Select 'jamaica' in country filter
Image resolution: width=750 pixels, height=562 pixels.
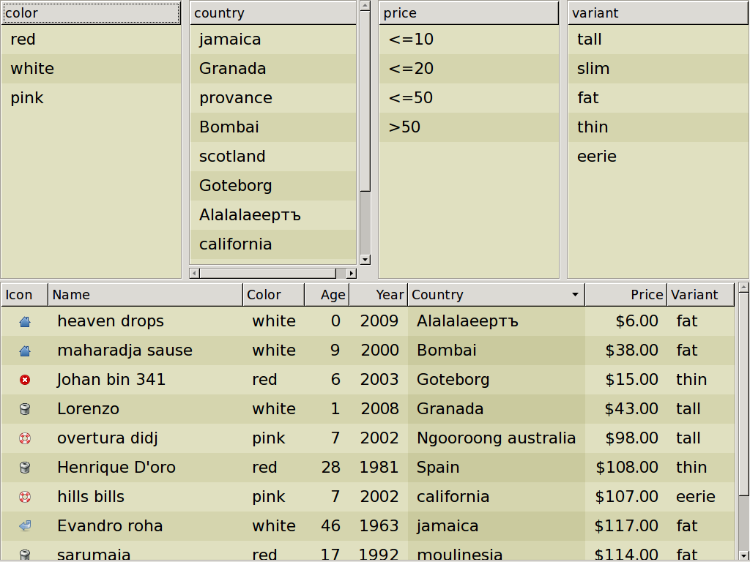(x=273, y=40)
